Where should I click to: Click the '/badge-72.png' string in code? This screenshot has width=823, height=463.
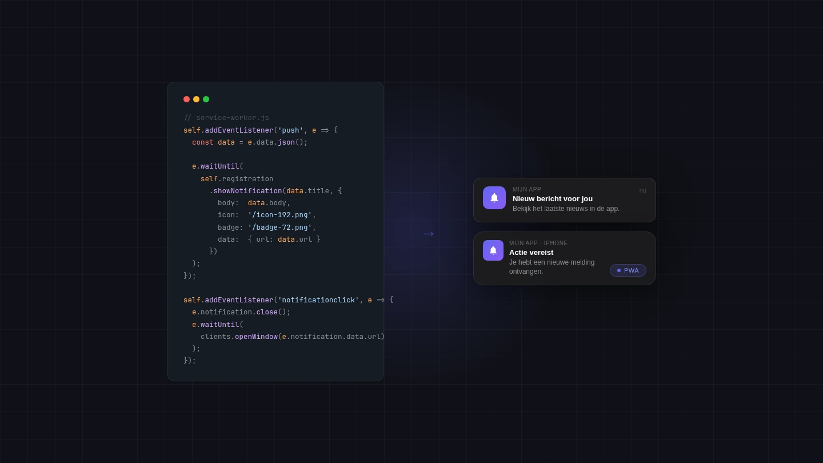(x=280, y=227)
